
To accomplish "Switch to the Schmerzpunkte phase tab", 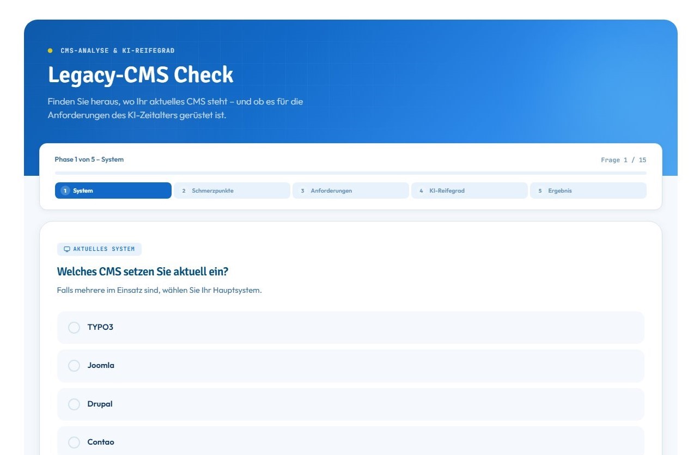I will tap(232, 190).
